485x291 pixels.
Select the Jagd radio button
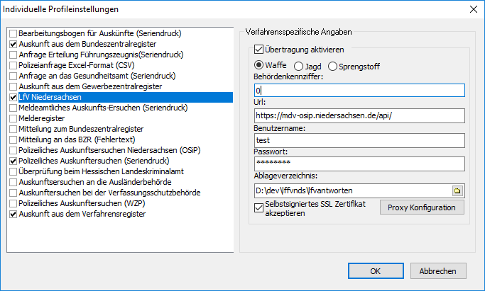click(298, 66)
